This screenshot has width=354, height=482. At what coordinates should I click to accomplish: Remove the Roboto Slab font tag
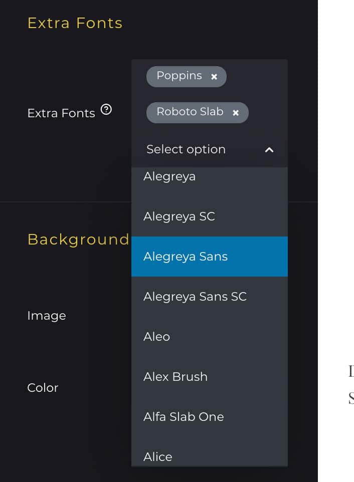coord(236,113)
